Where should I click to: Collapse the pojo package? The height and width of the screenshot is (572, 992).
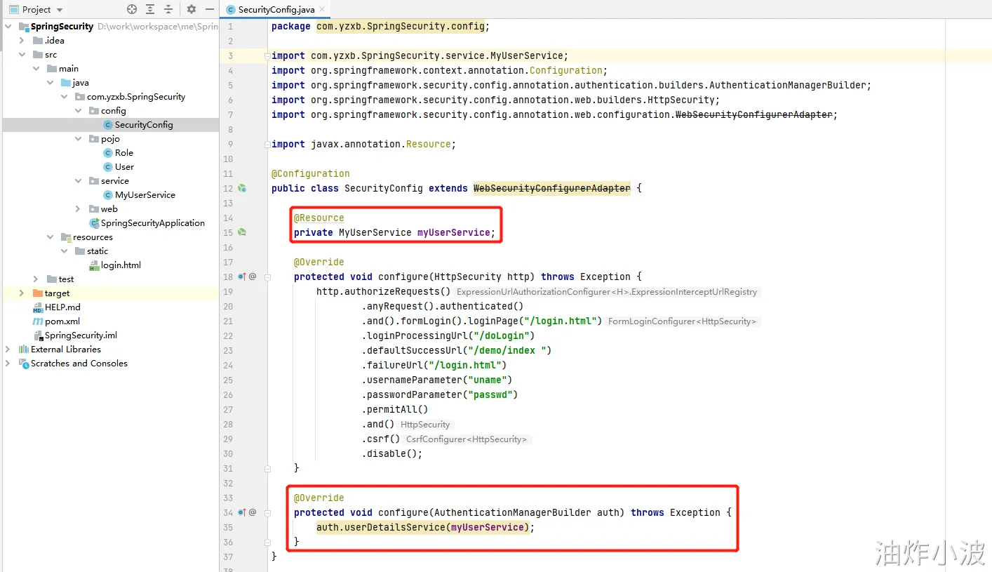pyautogui.click(x=79, y=139)
